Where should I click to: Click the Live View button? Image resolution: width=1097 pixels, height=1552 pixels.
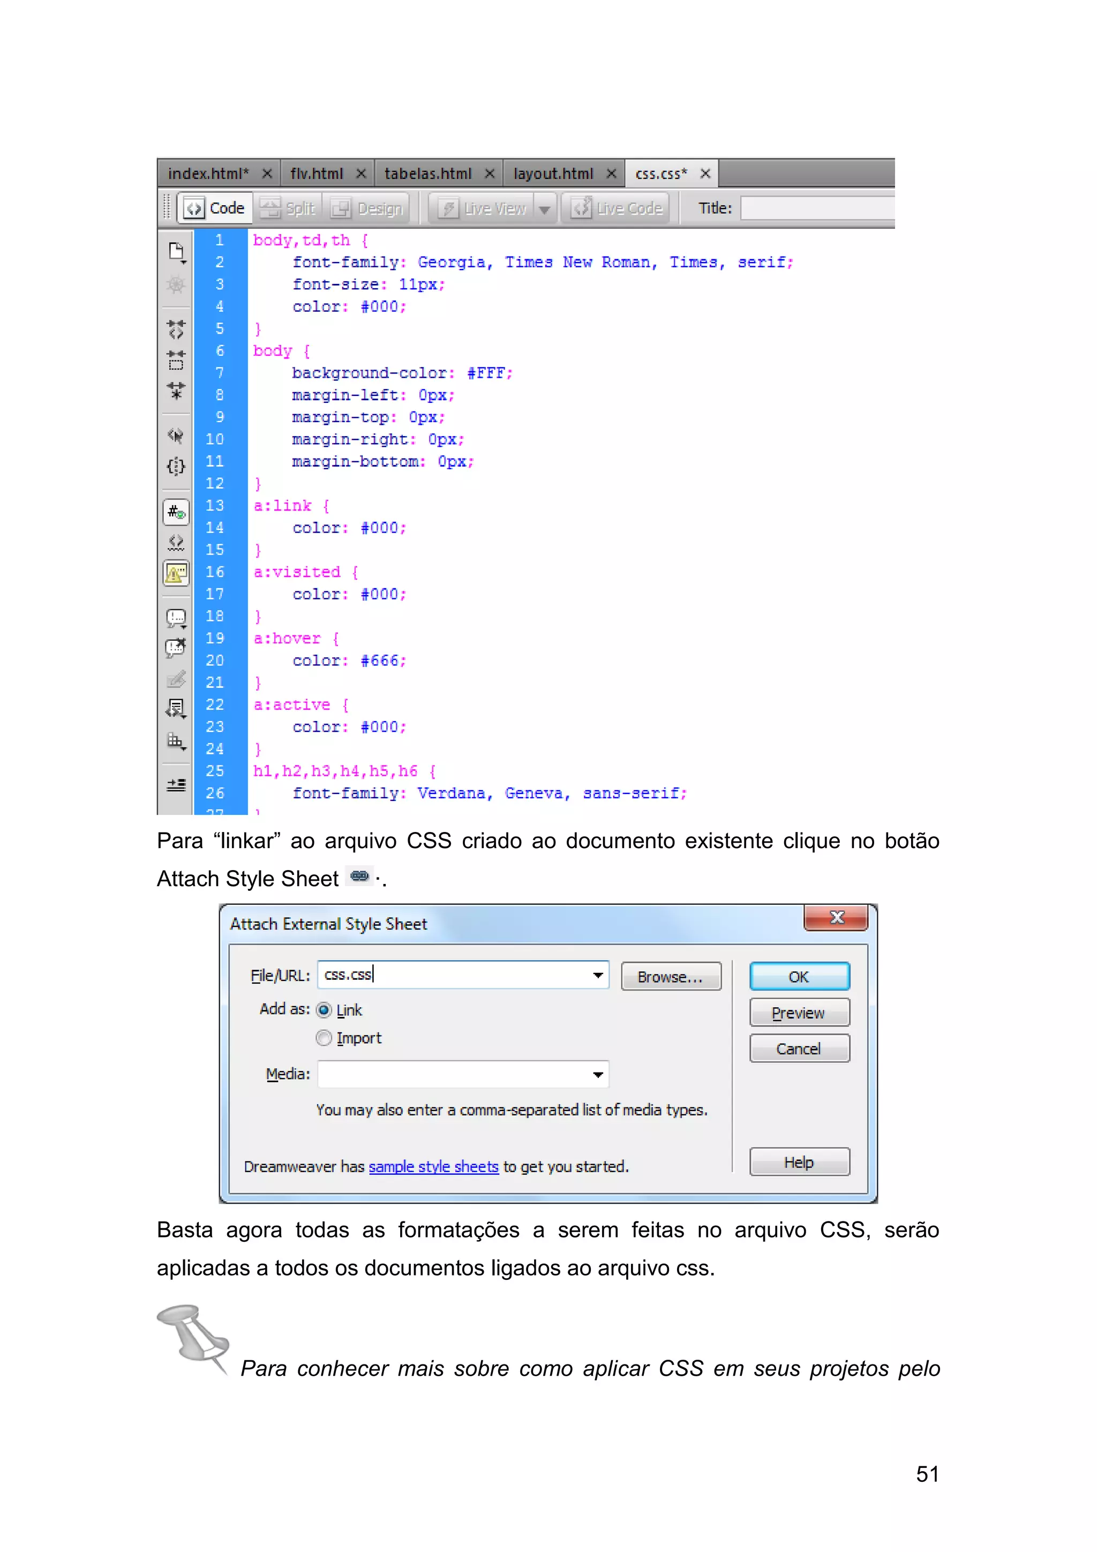[x=482, y=208]
